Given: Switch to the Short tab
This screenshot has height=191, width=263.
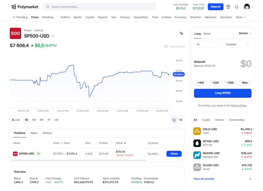Looking at the screenshot, I should pos(207,34).
